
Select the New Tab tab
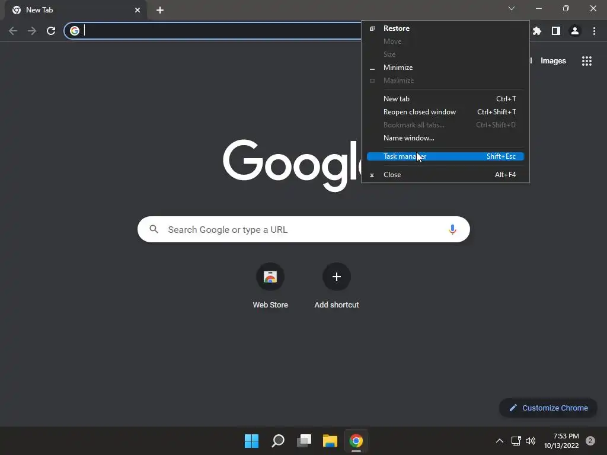pyautogui.click(x=76, y=11)
